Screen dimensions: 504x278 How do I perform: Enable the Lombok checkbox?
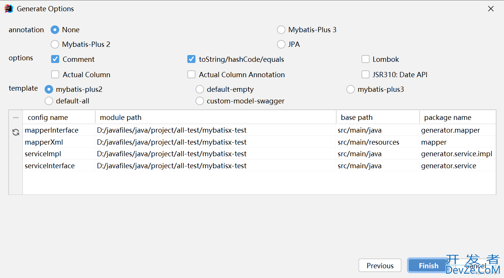pyautogui.click(x=366, y=59)
